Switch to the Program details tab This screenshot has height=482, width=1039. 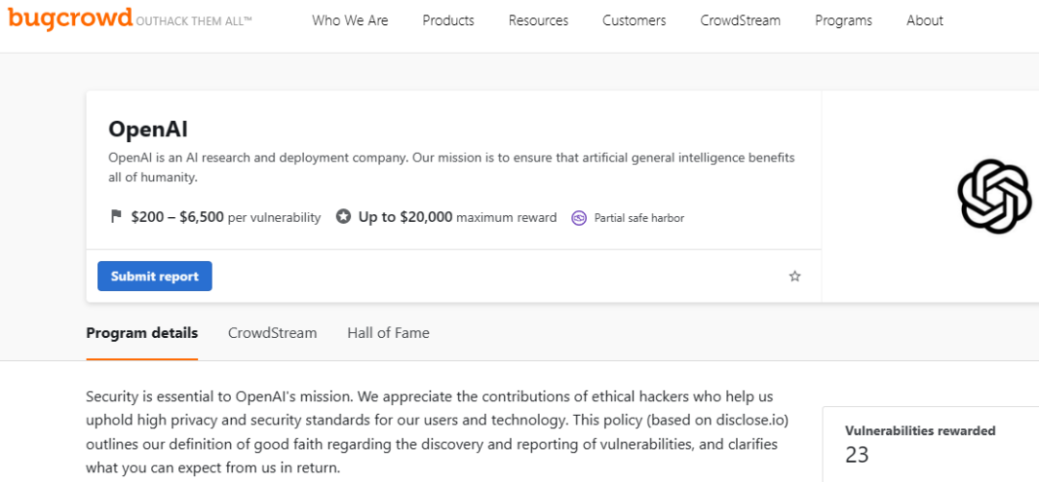[x=142, y=333]
